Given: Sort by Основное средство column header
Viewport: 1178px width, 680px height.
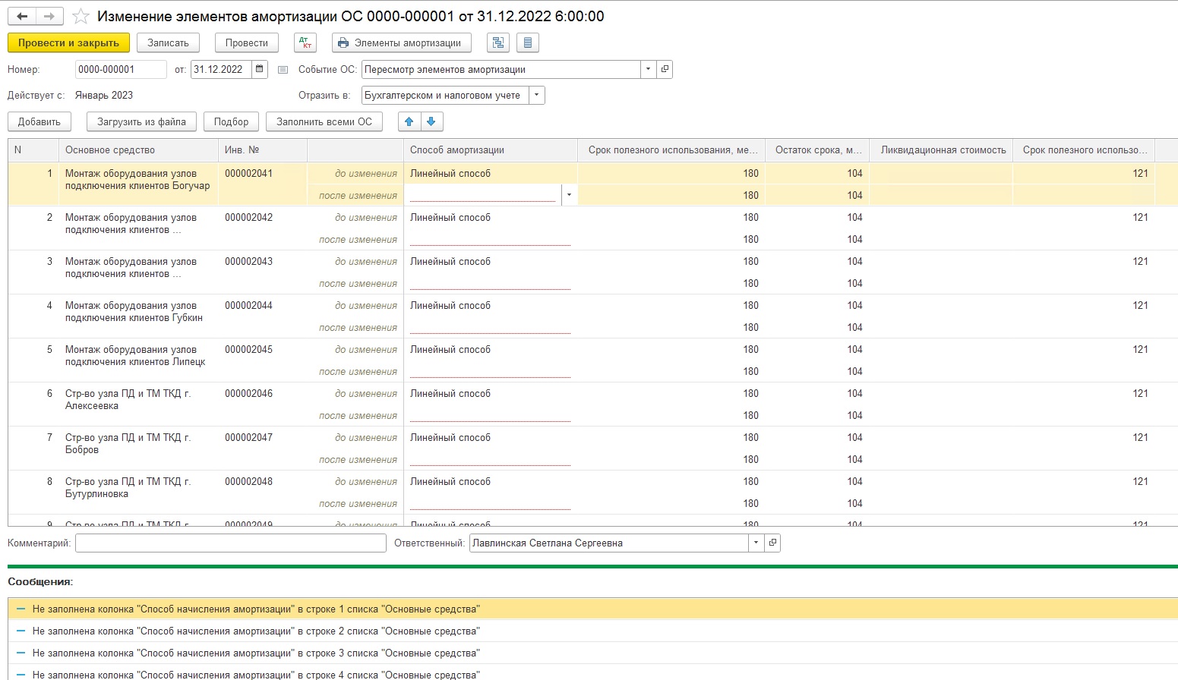Looking at the screenshot, I should click(138, 150).
